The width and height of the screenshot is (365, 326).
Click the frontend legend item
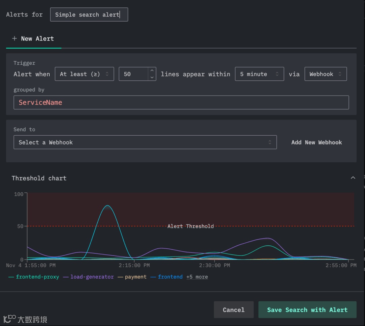pos(167,277)
